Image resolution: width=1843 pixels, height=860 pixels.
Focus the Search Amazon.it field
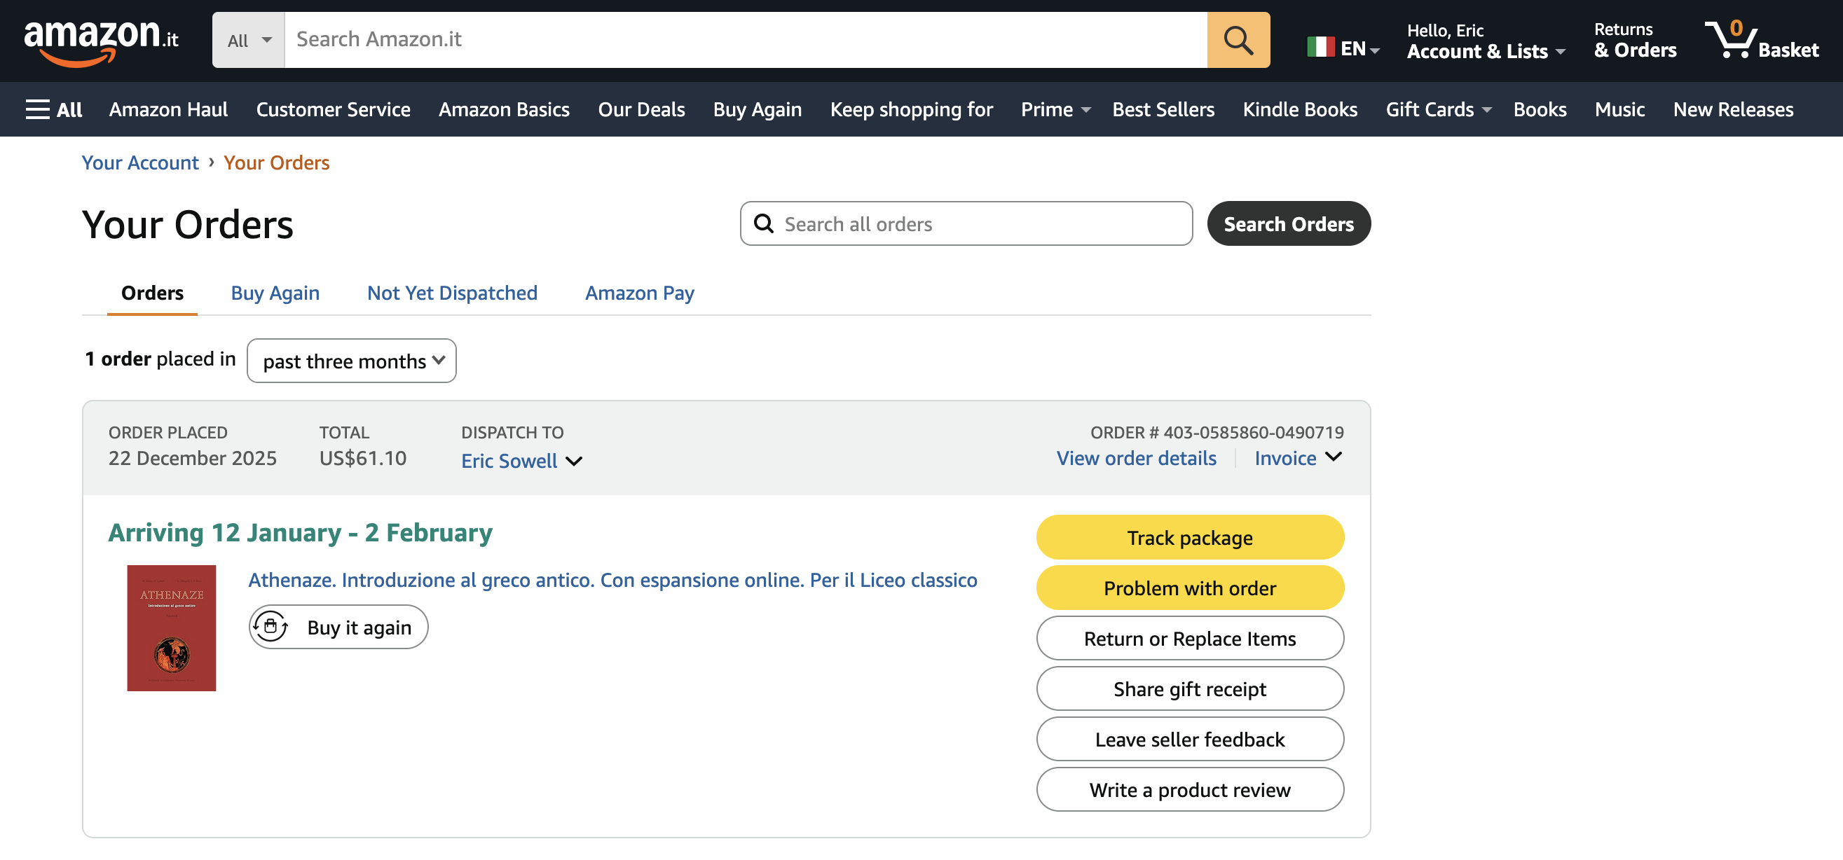coord(746,40)
